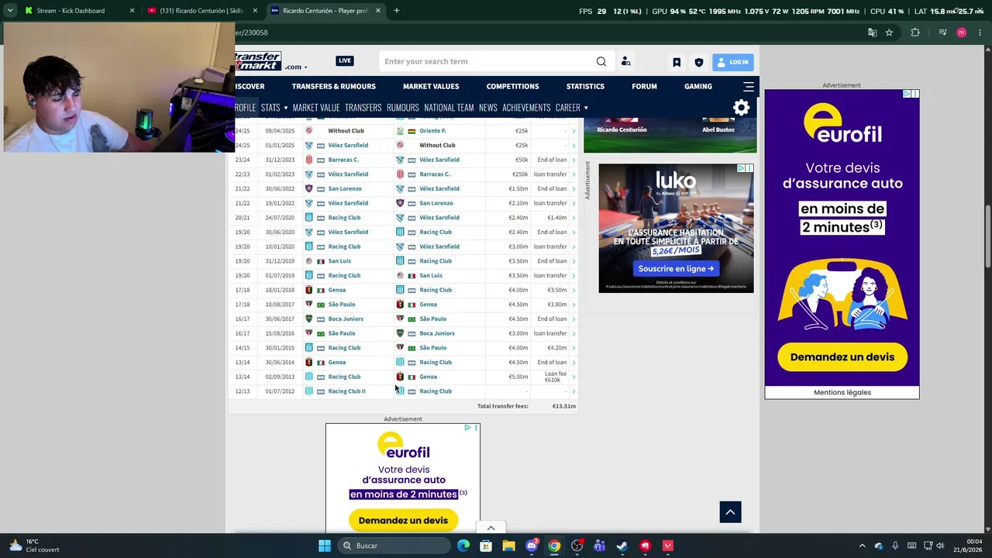
Task: Open COMPETITIONS menu
Action: [512, 86]
